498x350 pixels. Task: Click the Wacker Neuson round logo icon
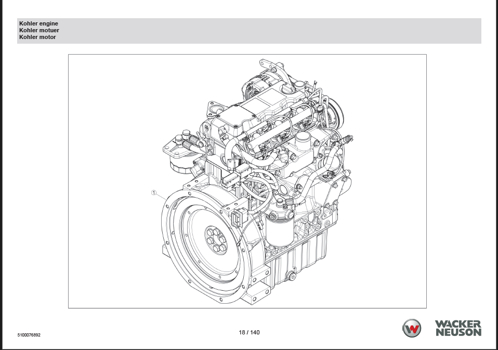click(x=412, y=328)
